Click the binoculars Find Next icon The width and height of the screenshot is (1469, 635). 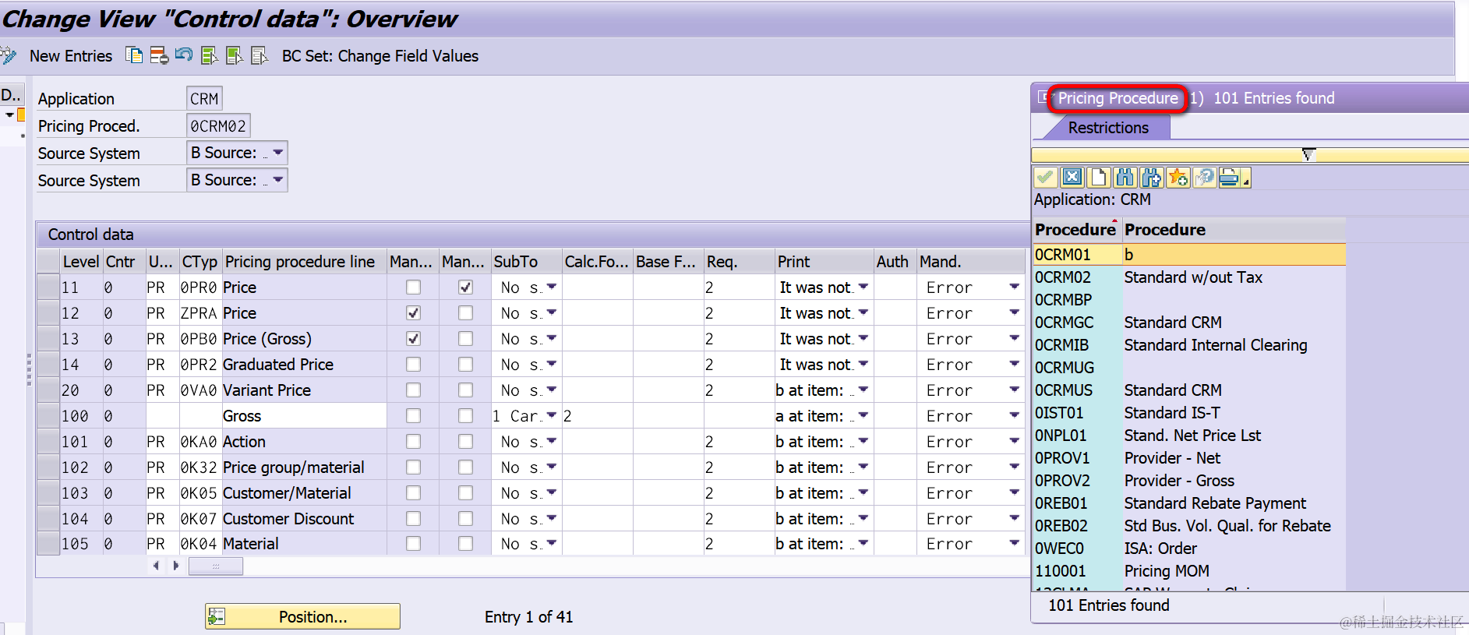pos(1151,178)
